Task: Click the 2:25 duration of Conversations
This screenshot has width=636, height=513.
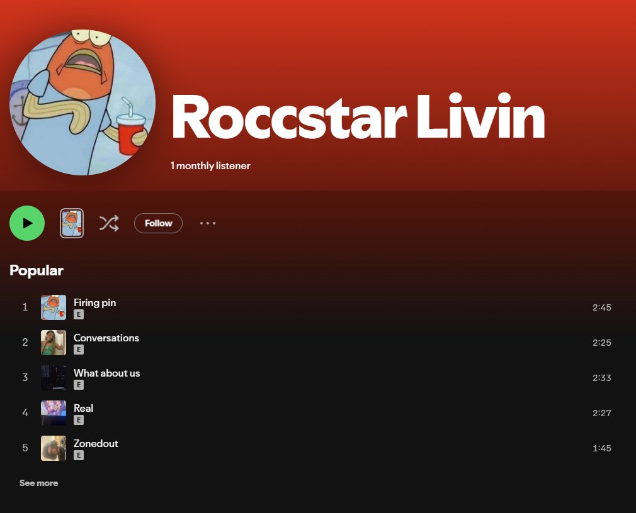Action: 601,343
